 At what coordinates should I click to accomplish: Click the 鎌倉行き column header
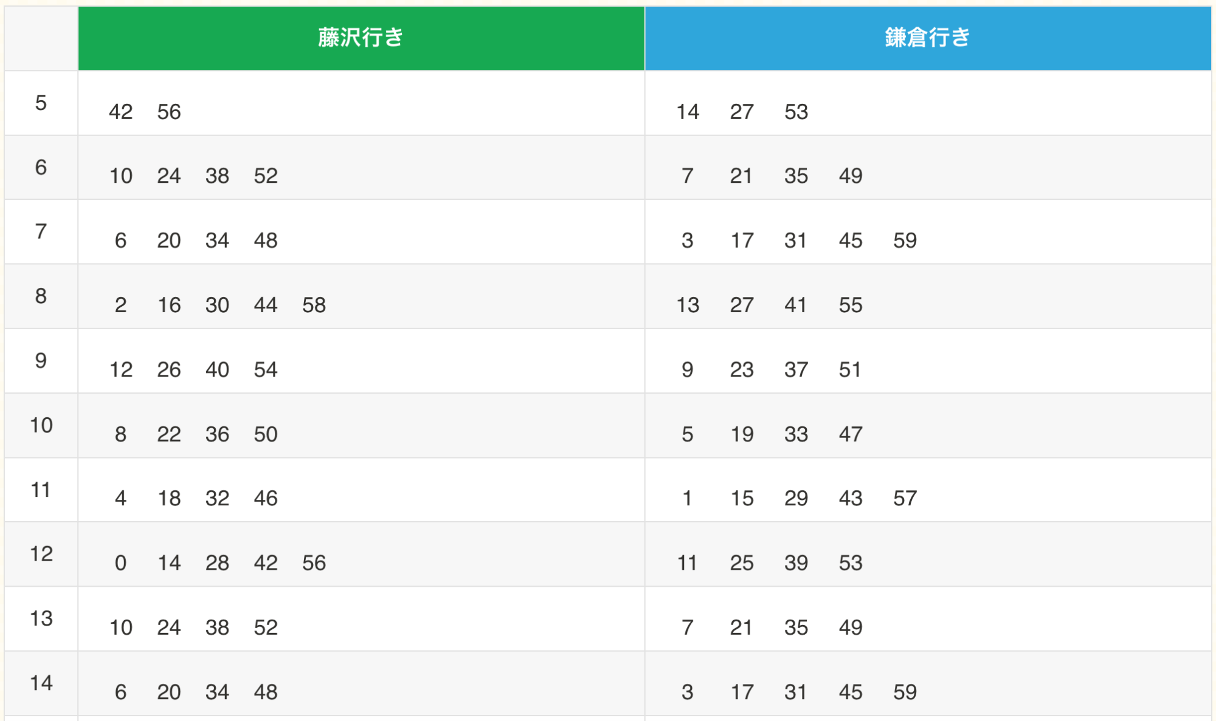[x=927, y=38]
